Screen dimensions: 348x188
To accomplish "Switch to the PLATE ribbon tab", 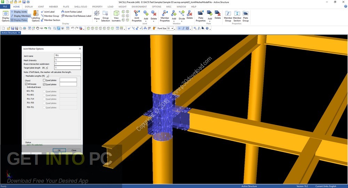I will coord(66,7).
